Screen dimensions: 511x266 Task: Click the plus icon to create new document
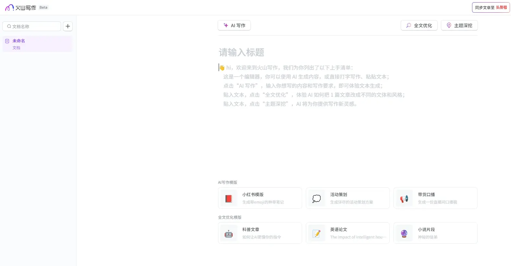coord(67,26)
